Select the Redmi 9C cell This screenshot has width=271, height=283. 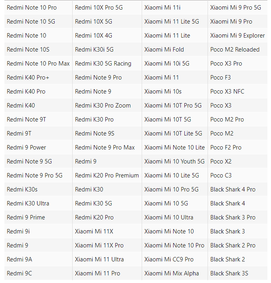[x=20, y=273]
